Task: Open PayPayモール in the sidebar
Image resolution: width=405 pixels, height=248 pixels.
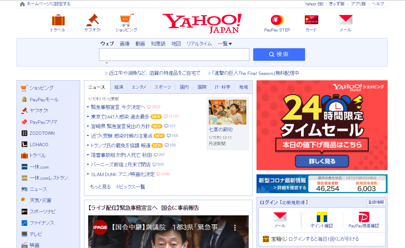Action: [44, 99]
